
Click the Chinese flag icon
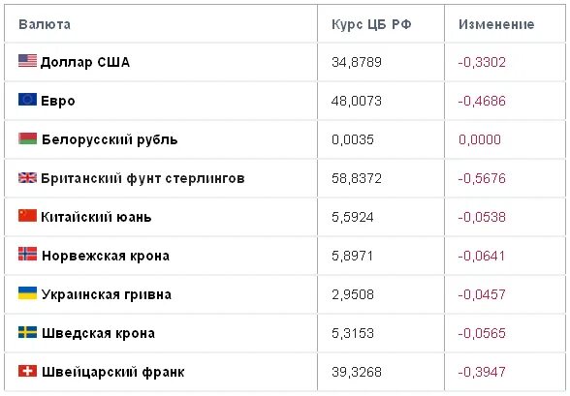tap(27, 216)
